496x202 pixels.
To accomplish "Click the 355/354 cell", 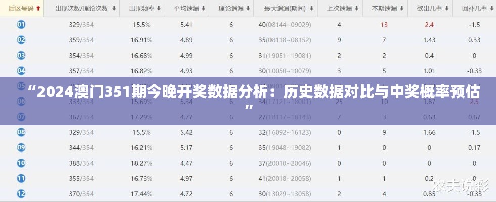I will tap(81, 178).
